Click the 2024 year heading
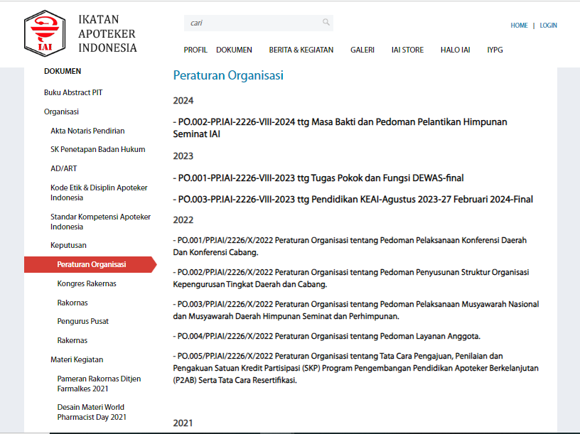The height and width of the screenshot is (434, 580). point(183,101)
